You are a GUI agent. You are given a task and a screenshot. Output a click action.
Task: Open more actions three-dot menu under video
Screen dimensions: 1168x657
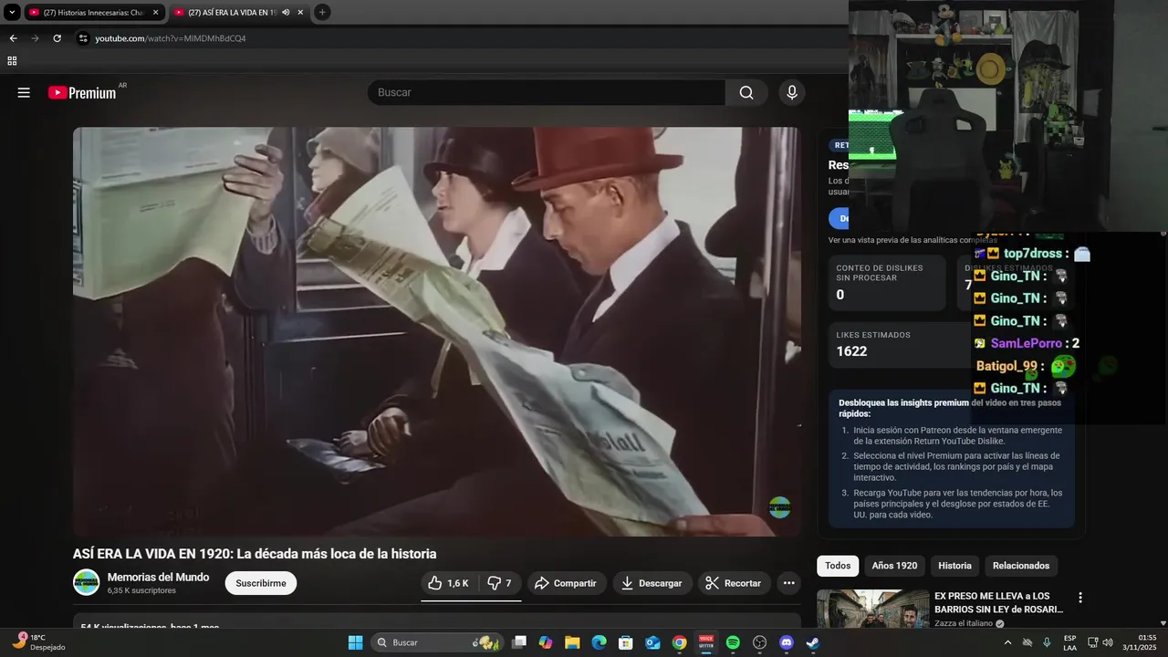[x=789, y=583]
